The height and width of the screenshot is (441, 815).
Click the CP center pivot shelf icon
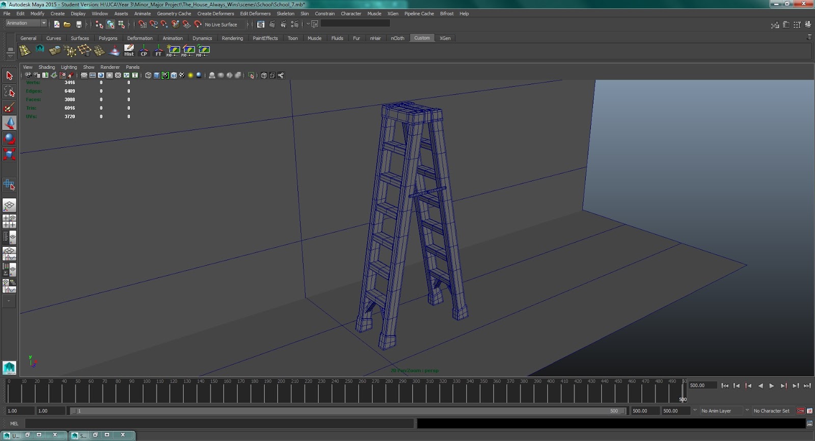144,50
